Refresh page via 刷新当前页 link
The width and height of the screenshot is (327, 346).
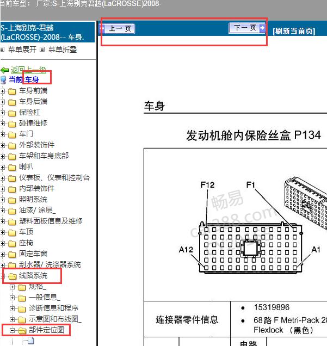tap(294, 31)
